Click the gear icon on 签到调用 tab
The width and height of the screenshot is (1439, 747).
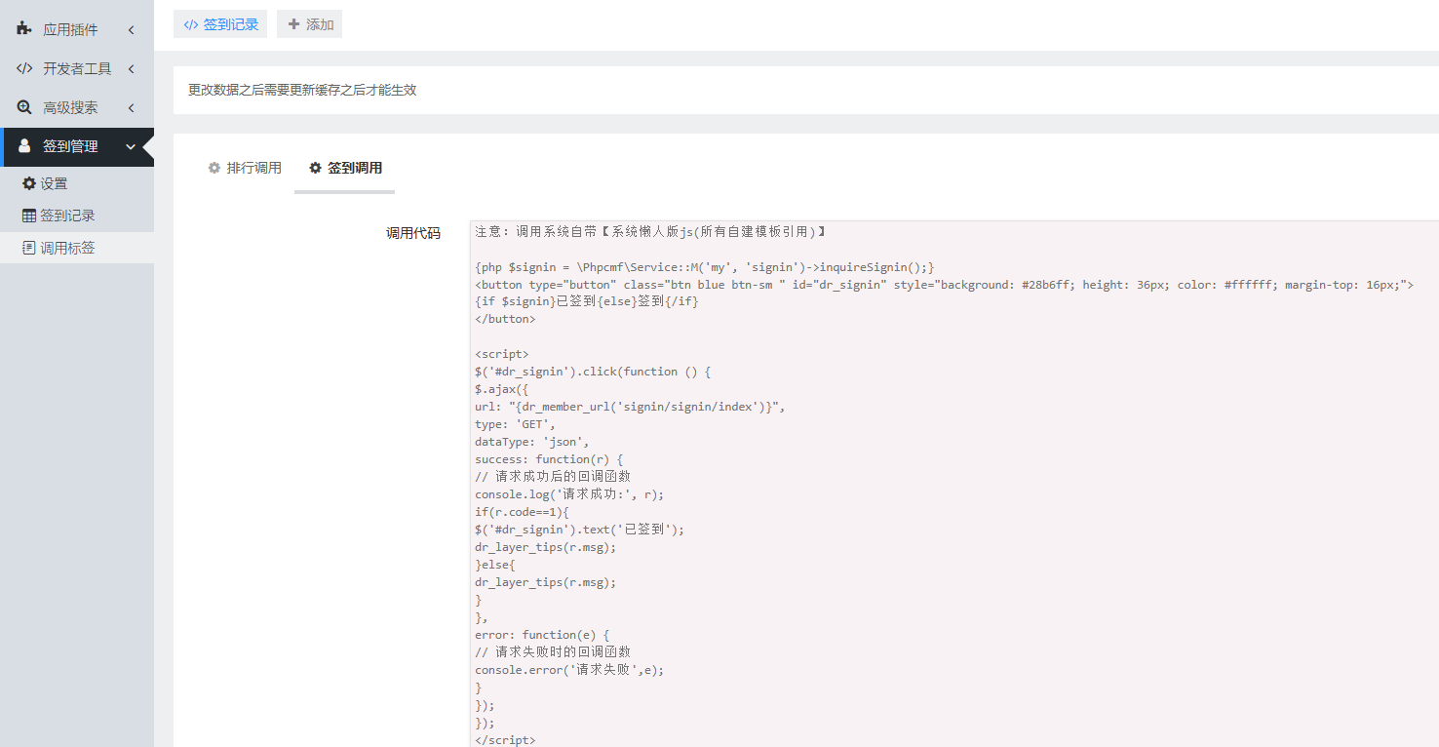(x=315, y=168)
